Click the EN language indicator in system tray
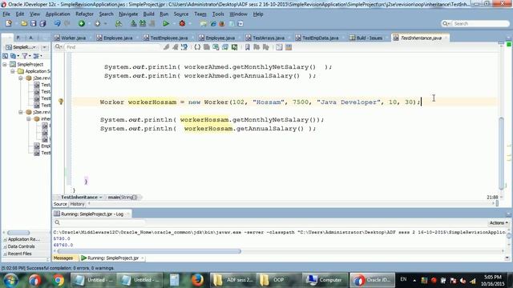Screen dimensions: 513x288 (403, 279)
